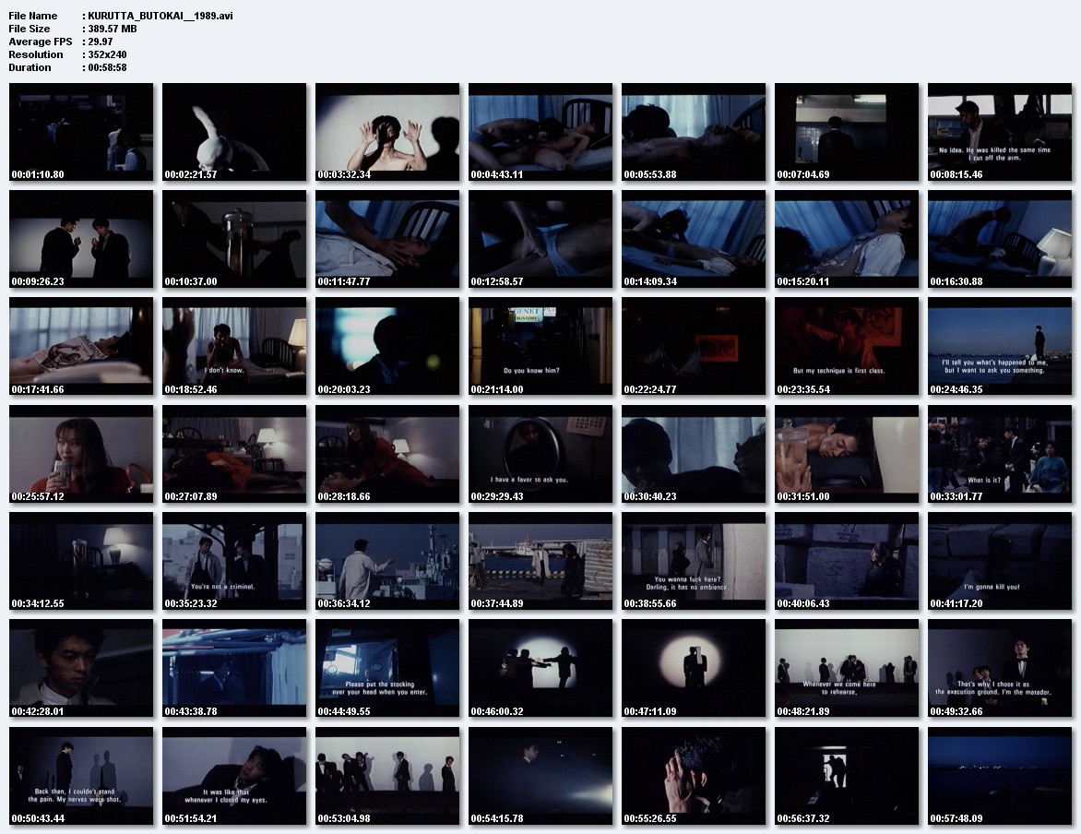The width and height of the screenshot is (1081, 834).
Task: Select the thumbnail timestamped 00:09:26.23
Action: pos(81,239)
